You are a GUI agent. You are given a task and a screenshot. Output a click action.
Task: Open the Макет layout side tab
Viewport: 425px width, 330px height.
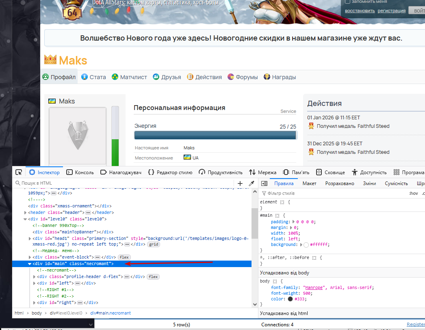[309, 183]
